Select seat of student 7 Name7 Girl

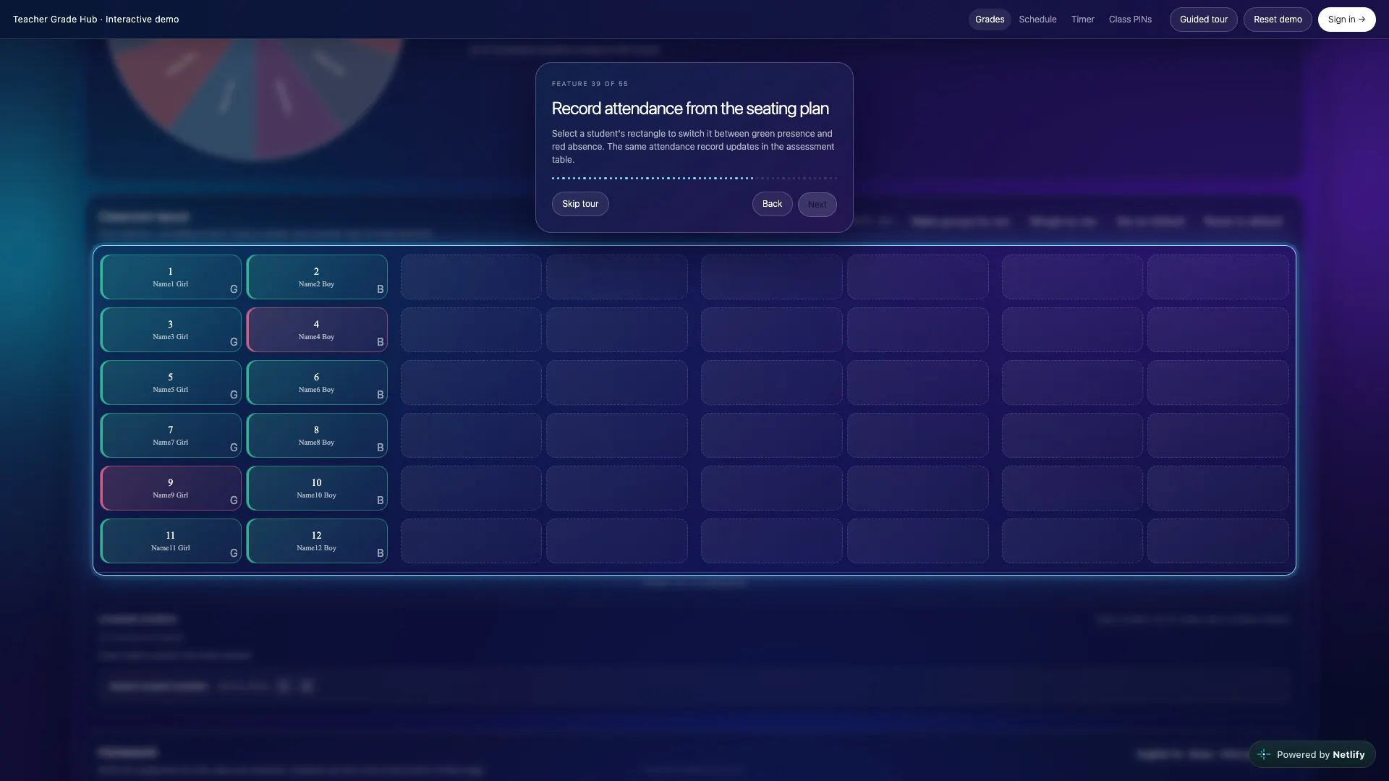point(171,435)
